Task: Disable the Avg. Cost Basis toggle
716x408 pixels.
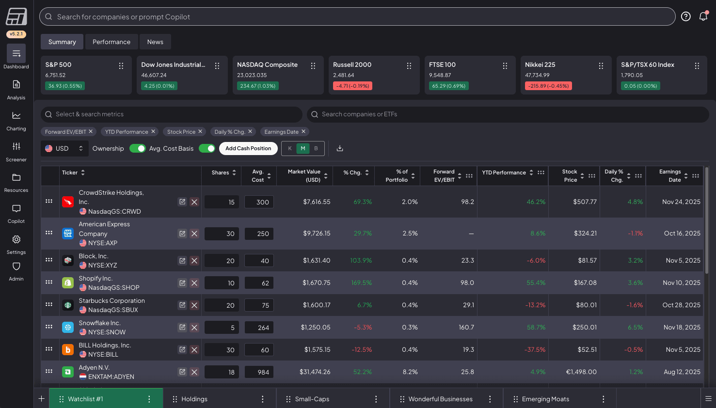Action: (x=207, y=148)
